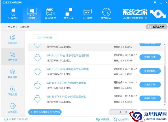Click VER[11.5.44.1230] version text
The height and width of the screenshot is (122, 168).
18,119
